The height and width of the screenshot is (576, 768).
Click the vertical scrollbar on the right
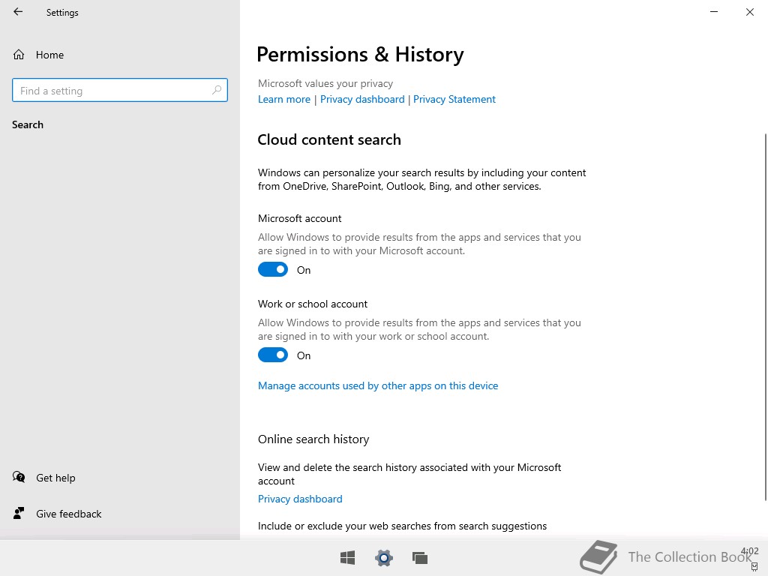765,316
